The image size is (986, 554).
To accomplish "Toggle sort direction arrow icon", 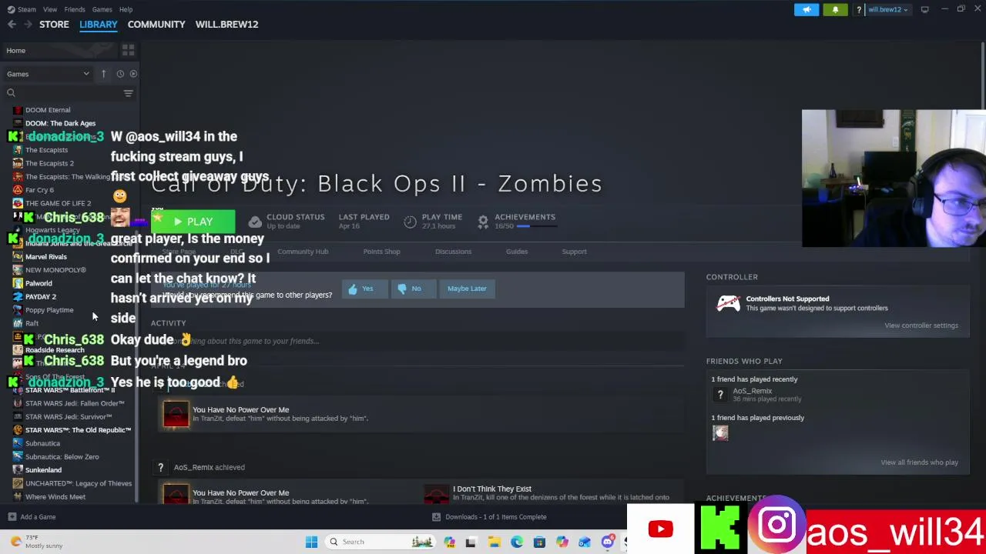I will pyautogui.click(x=103, y=74).
